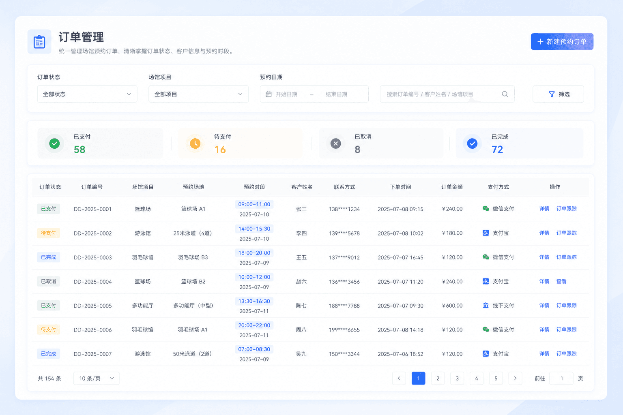Jump to page 3

457,378
